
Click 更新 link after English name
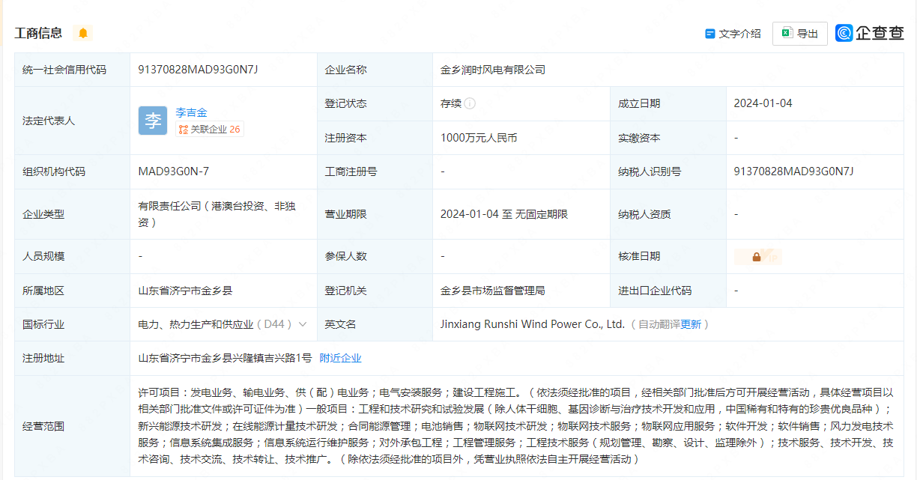point(691,324)
